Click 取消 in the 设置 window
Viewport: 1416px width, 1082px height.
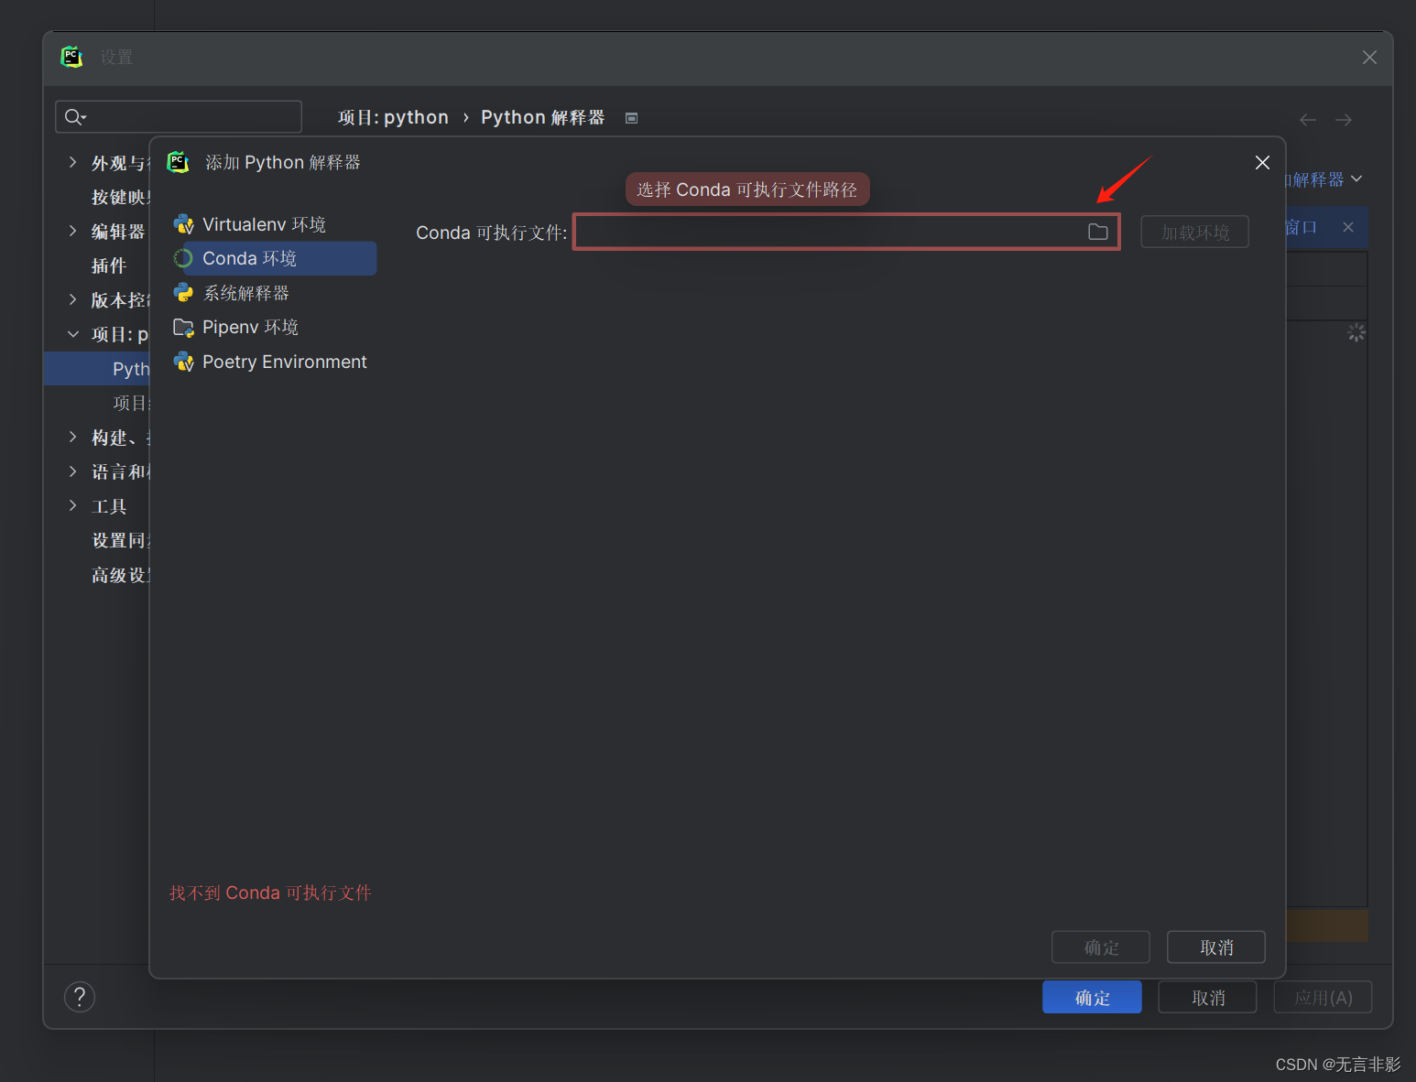pyautogui.click(x=1207, y=998)
